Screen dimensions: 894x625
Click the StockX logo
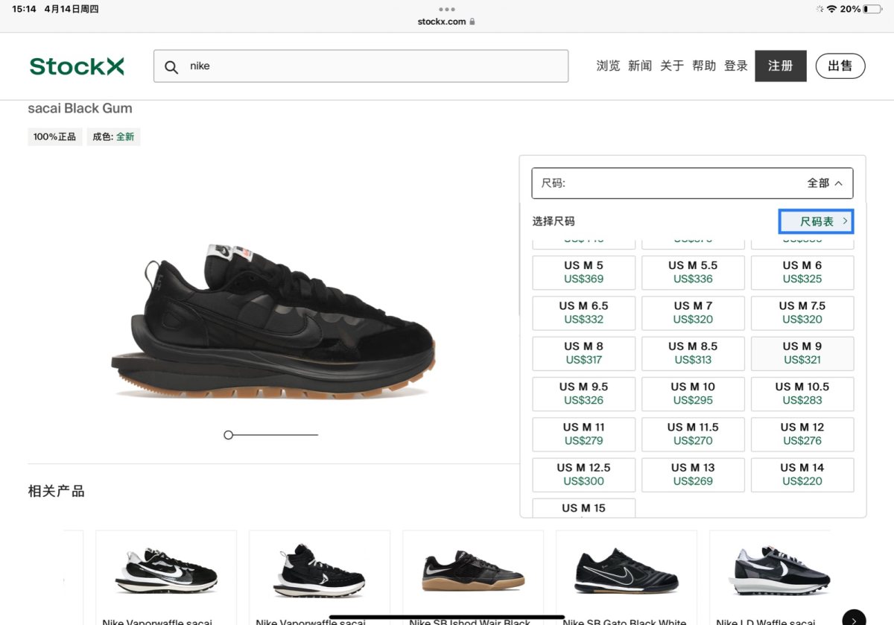click(x=77, y=66)
